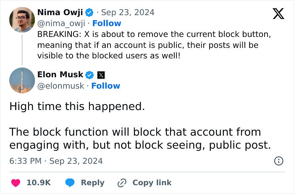Click the blue reply speech bubble icon

click(70, 183)
